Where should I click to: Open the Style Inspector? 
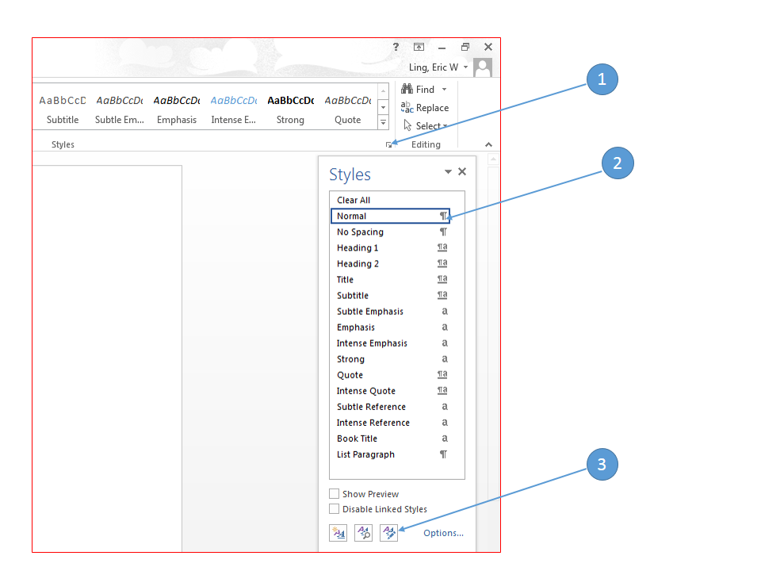pyautogui.click(x=363, y=533)
